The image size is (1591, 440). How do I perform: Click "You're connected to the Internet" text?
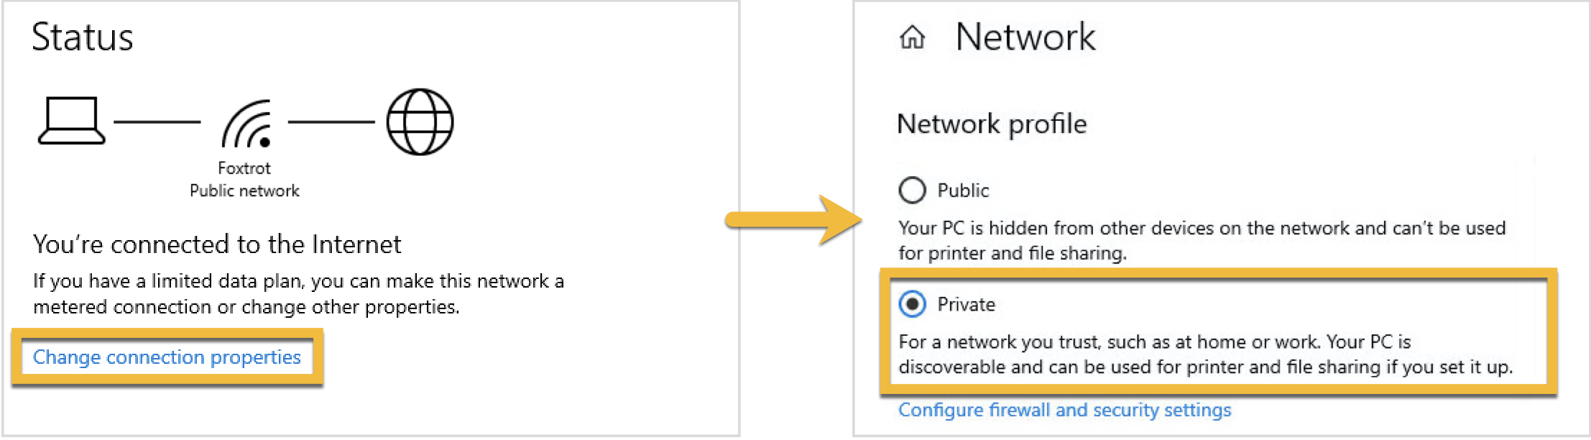point(217,244)
